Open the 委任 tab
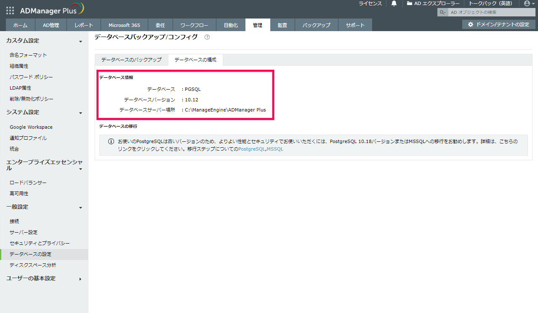Image resolution: width=538 pixels, height=313 pixels. pyautogui.click(x=160, y=25)
